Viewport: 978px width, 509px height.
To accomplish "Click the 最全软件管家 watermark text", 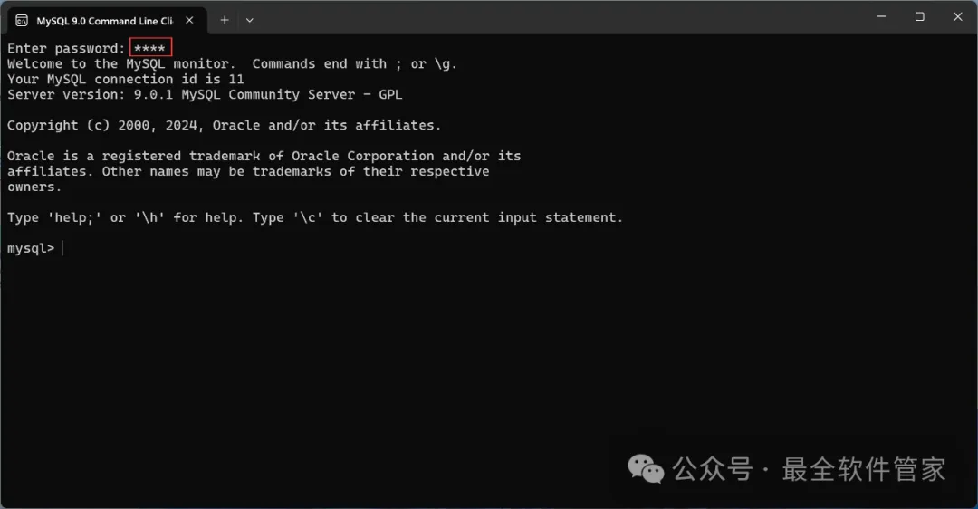I will [x=864, y=469].
